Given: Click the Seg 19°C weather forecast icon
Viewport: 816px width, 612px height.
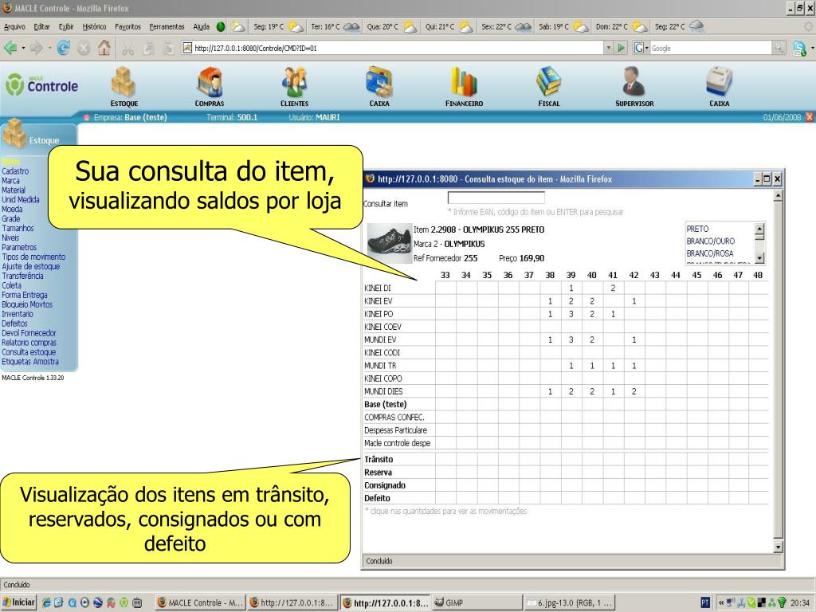Looking at the screenshot, I should 296,26.
